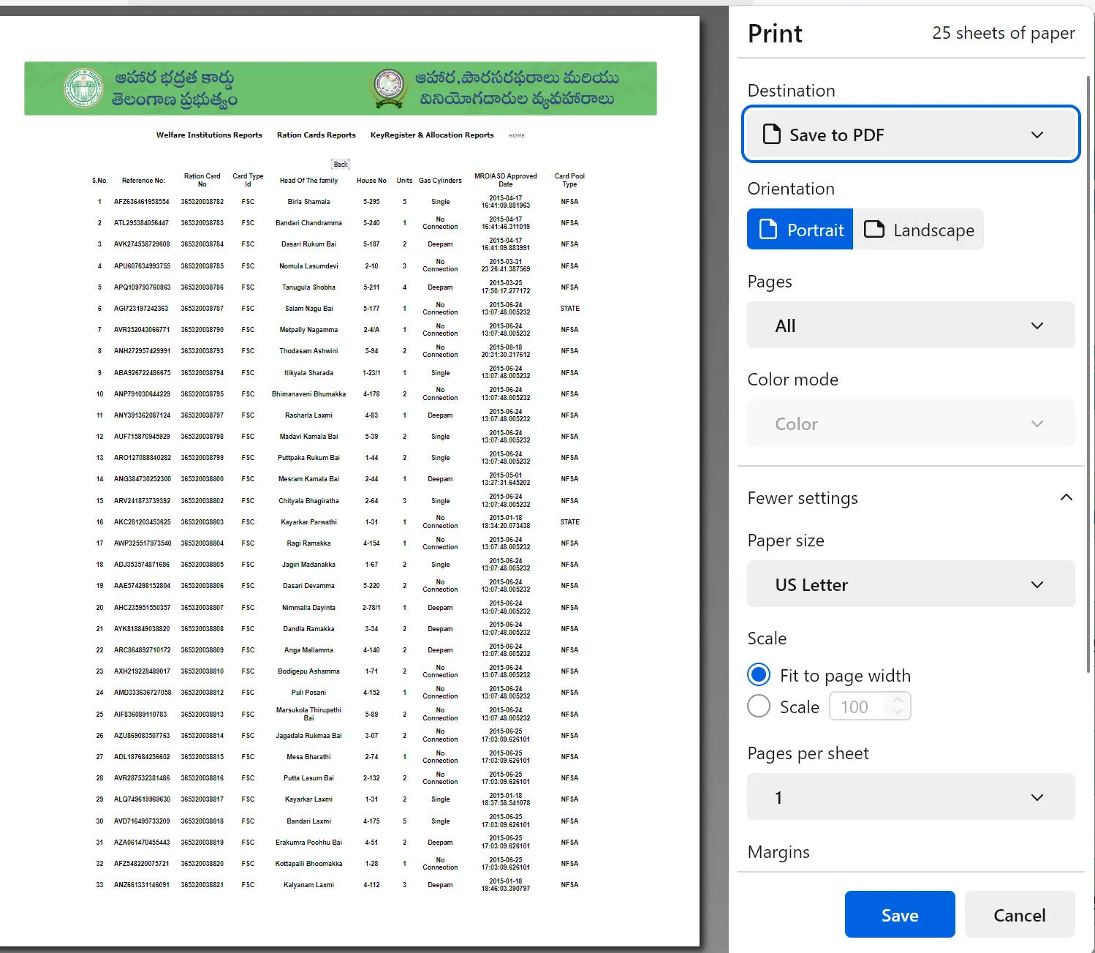Click the print settings panel scrollbar
The image size is (1095, 953).
(1088, 373)
